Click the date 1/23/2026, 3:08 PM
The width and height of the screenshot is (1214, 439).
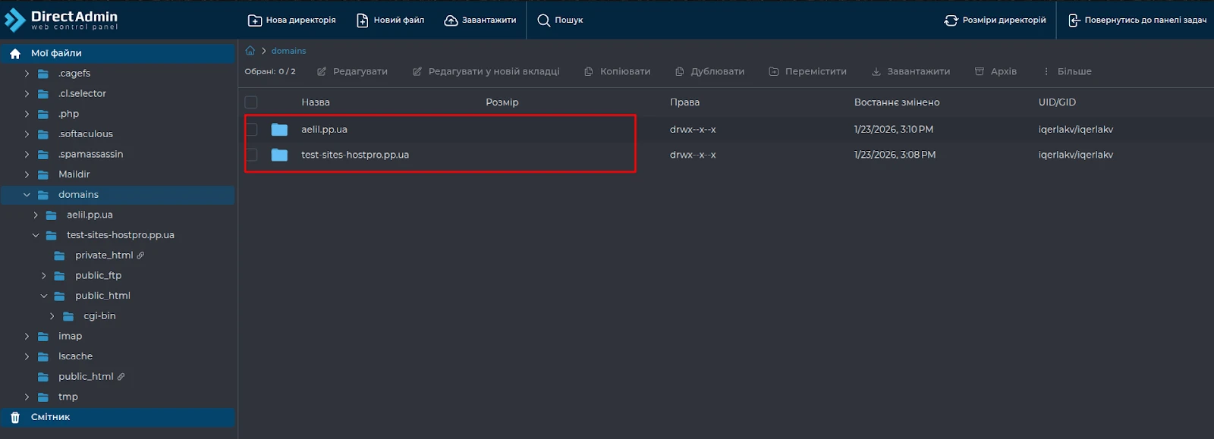(895, 155)
